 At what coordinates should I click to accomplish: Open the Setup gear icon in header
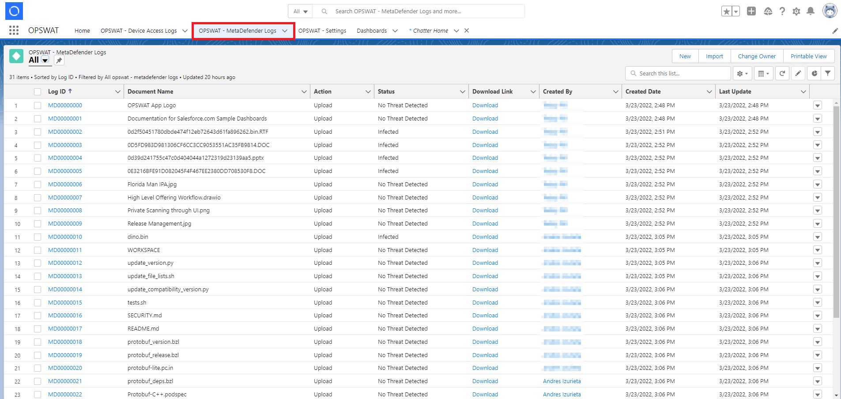tap(796, 11)
